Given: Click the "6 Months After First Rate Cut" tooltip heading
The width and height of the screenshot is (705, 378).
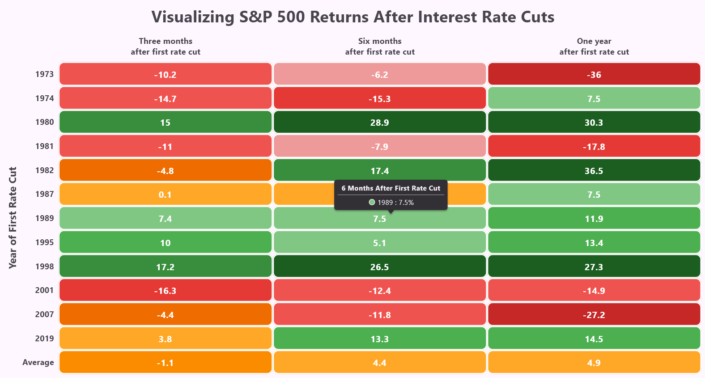Looking at the screenshot, I should click(391, 188).
